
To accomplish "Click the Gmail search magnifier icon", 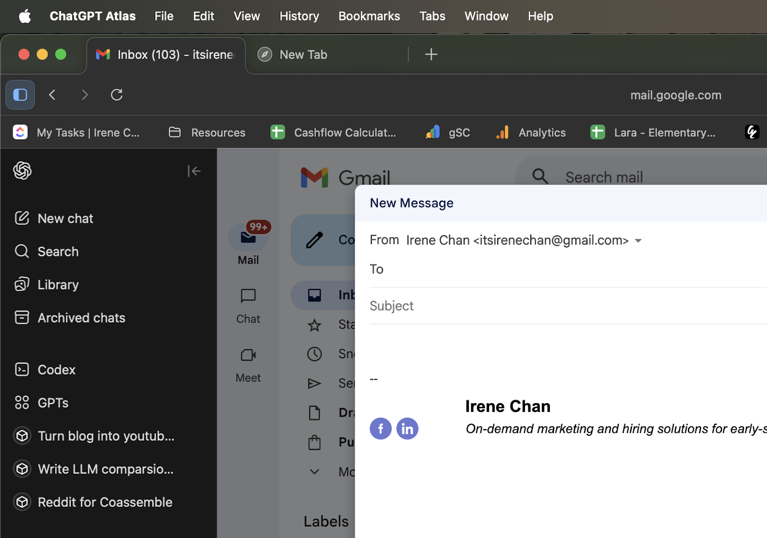I will pos(540,176).
